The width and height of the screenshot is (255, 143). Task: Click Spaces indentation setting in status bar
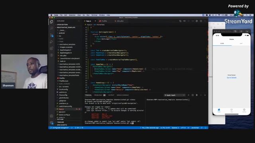pyautogui.click(x=175, y=128)
